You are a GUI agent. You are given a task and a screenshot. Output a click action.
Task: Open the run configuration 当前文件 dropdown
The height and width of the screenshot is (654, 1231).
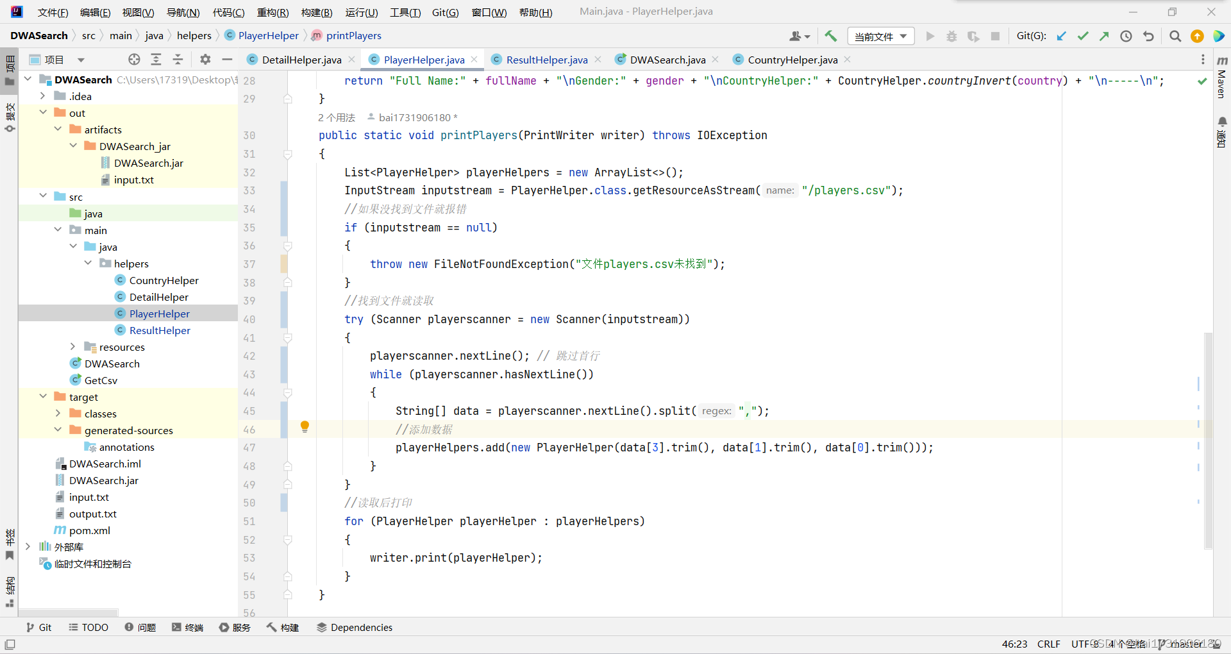(x=881, y=37)
